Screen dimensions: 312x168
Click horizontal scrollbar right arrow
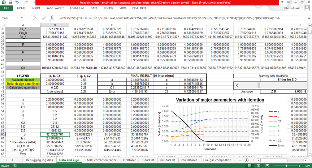tap(305, 160)
